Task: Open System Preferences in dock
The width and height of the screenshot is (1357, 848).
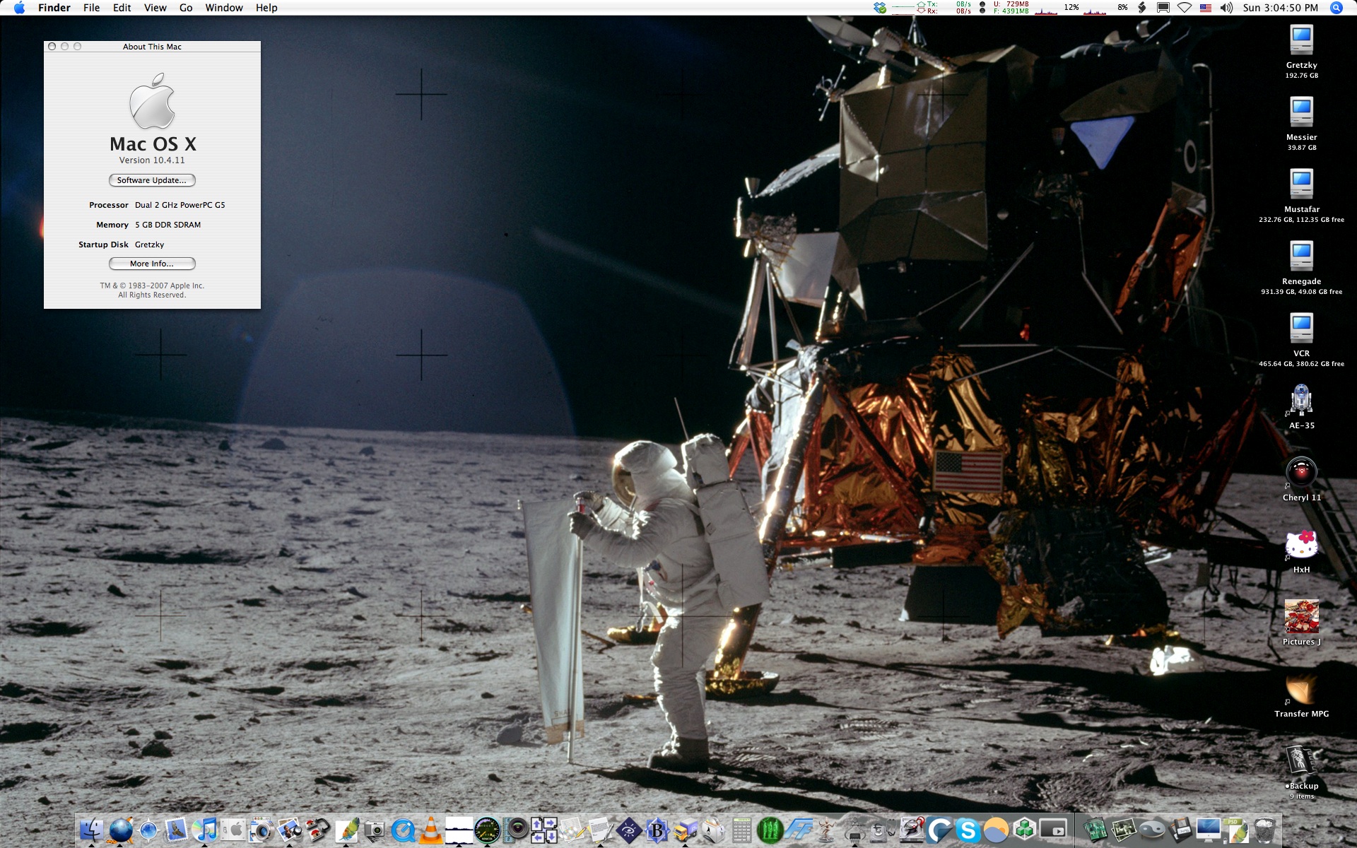Action: pyautogui.click(x=234, y=830)
